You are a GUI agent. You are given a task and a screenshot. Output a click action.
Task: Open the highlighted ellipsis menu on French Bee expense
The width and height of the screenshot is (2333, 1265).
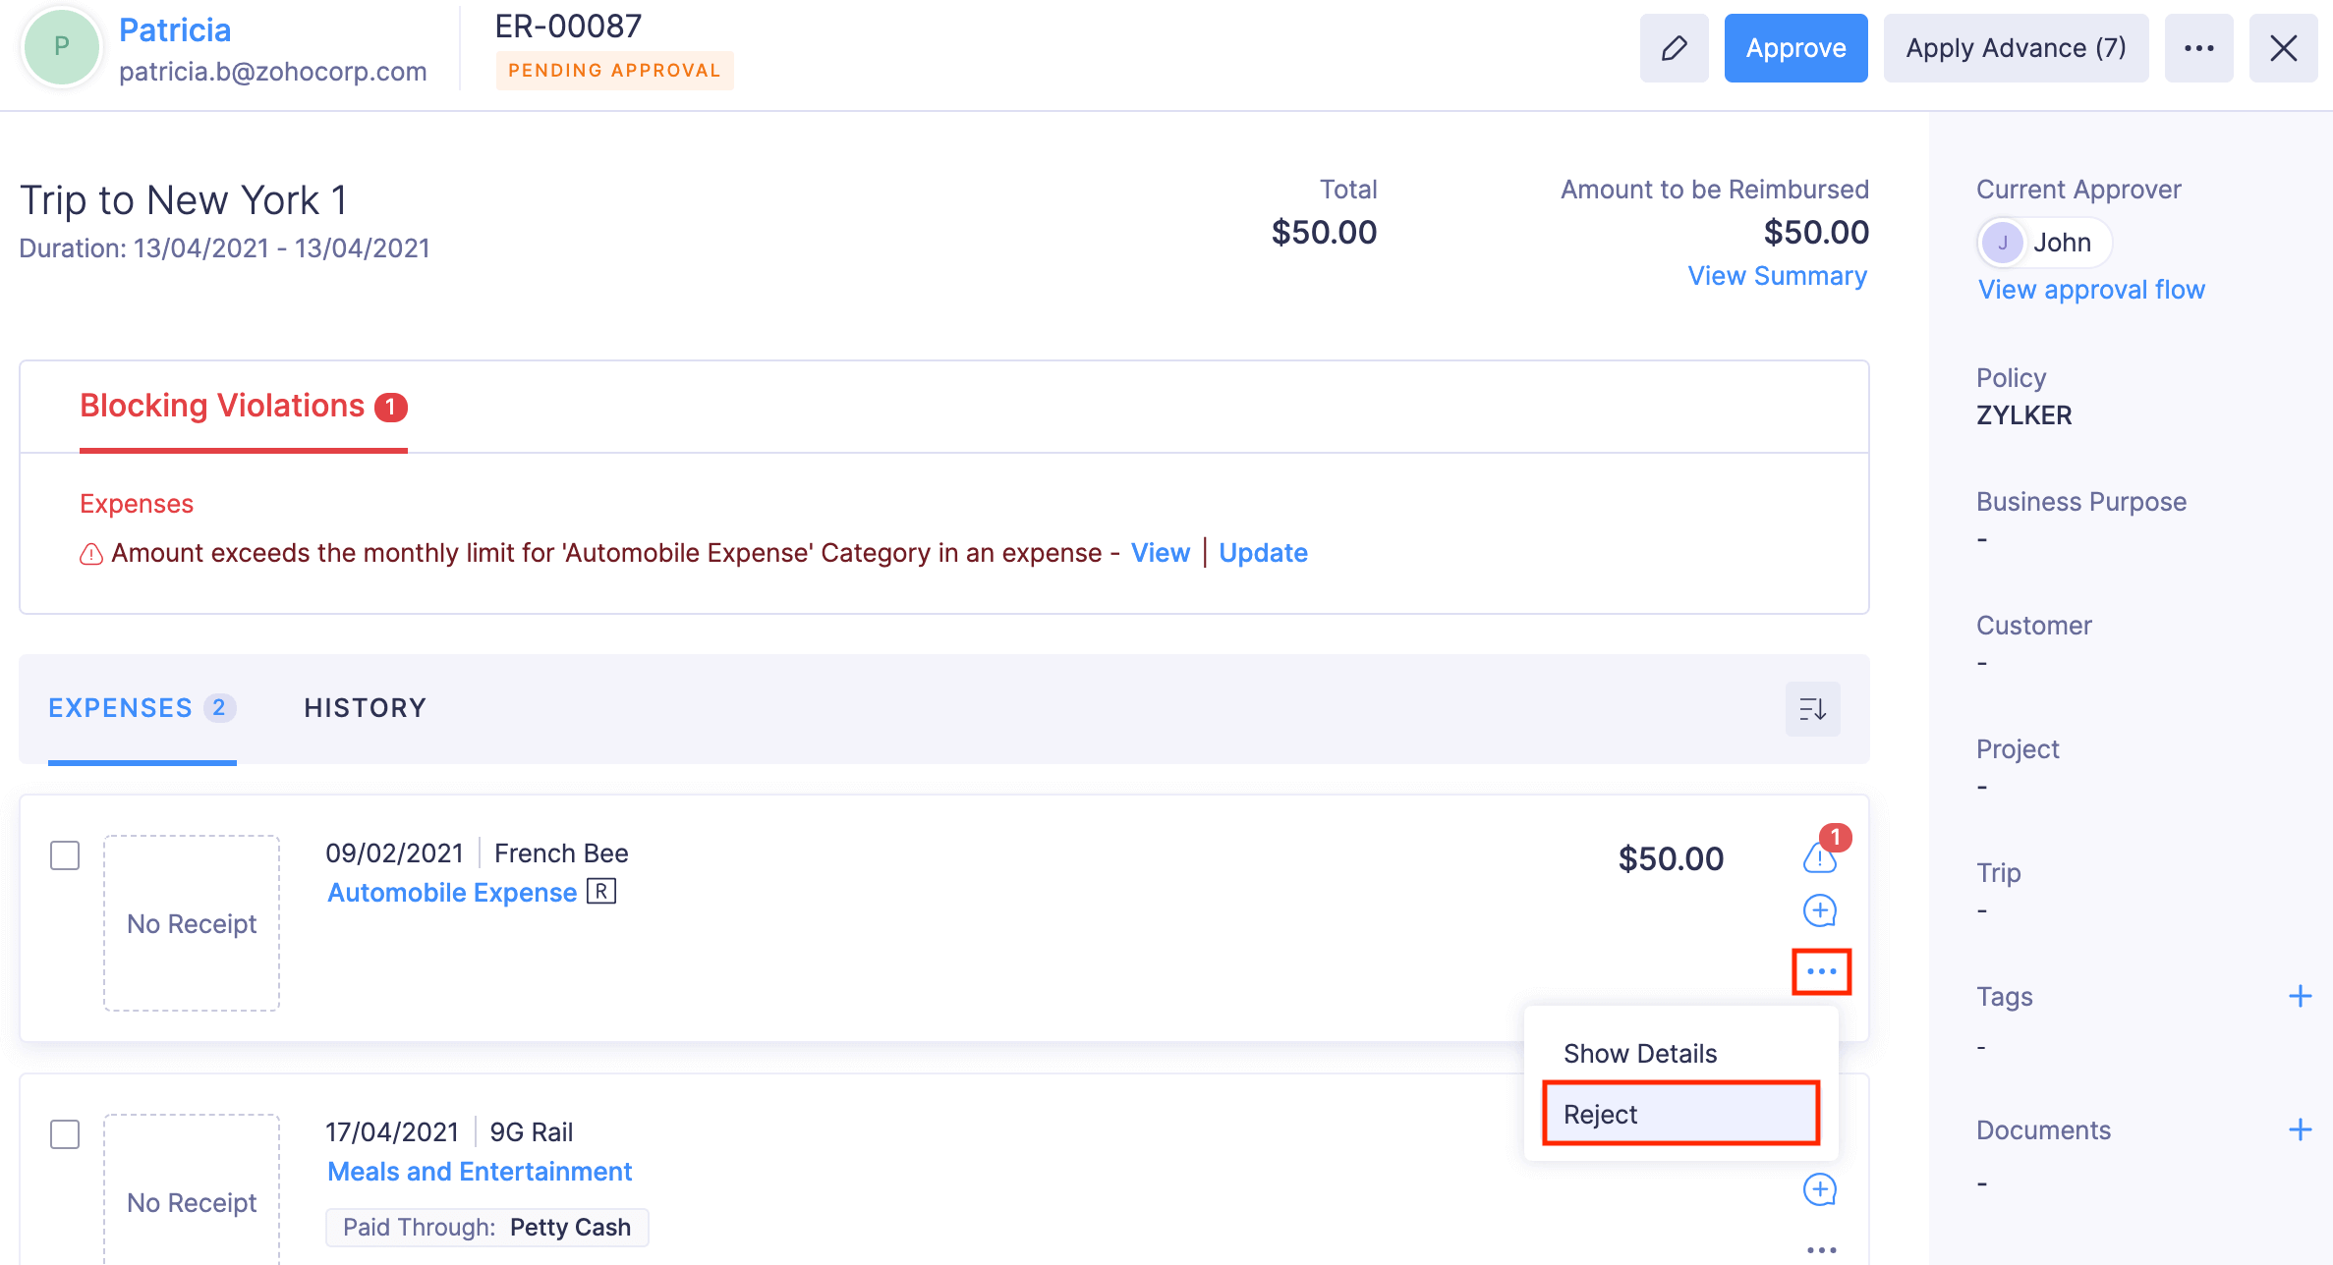click(1821, 970)
